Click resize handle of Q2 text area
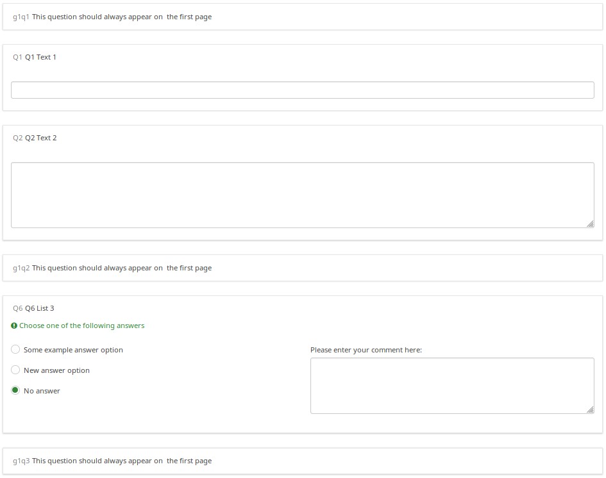Image resolution: width=606 pixels, height=478 pixels. [590, 224]
